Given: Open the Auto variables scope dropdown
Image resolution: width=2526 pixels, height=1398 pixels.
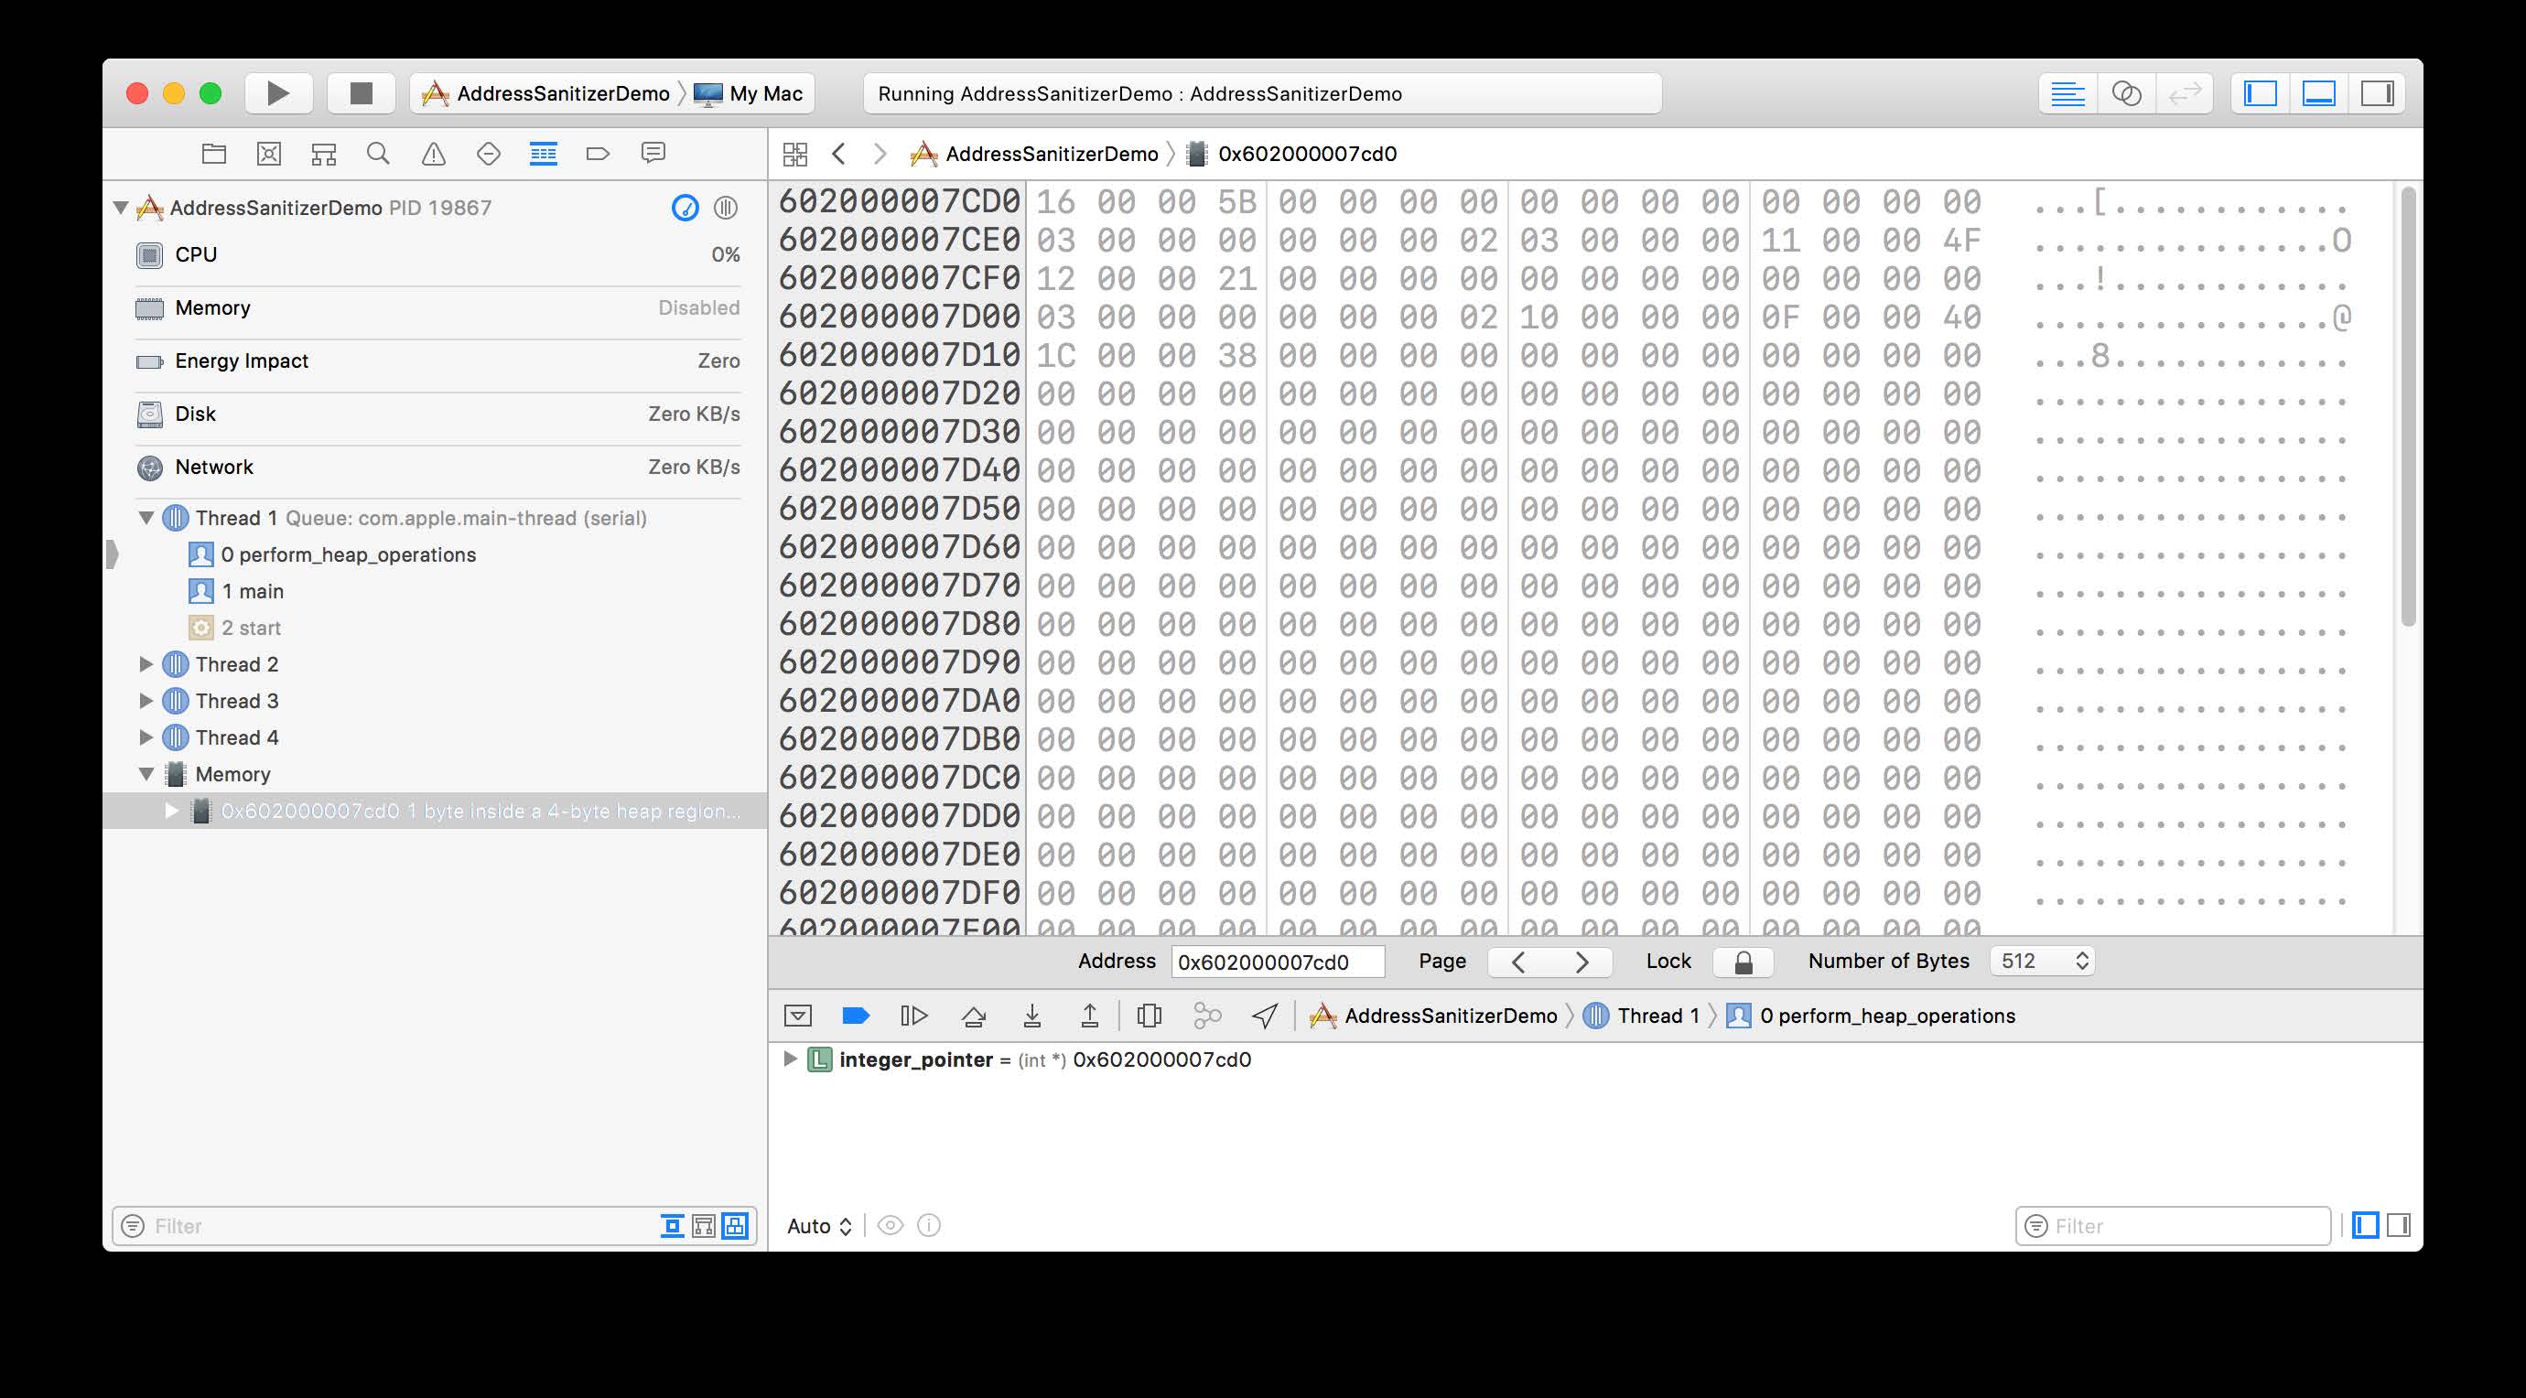Looking at the screenshot, I should 820,1225.
